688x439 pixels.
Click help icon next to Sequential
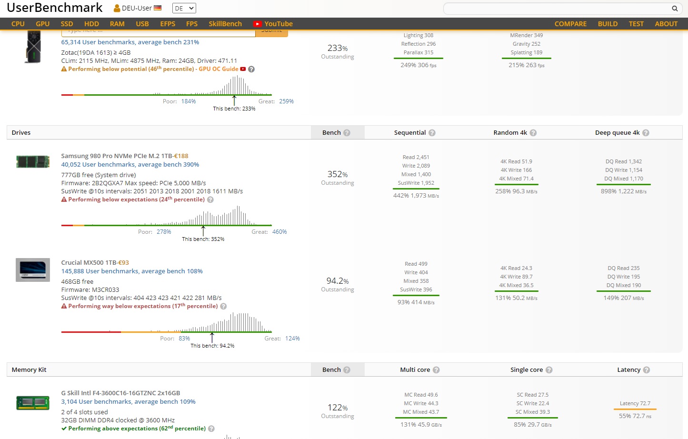pos(432,133)
